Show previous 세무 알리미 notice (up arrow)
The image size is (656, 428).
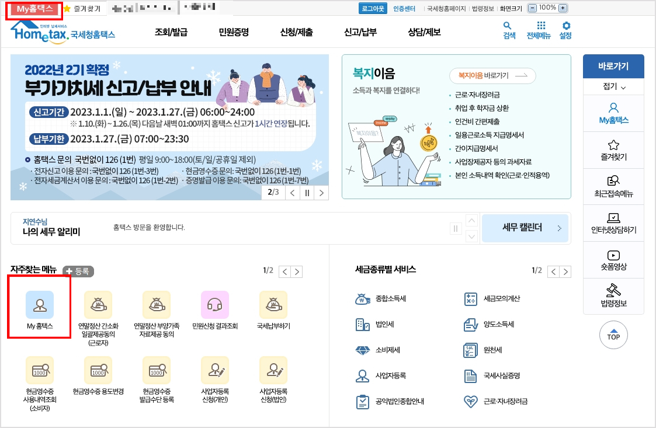(471, 221)
